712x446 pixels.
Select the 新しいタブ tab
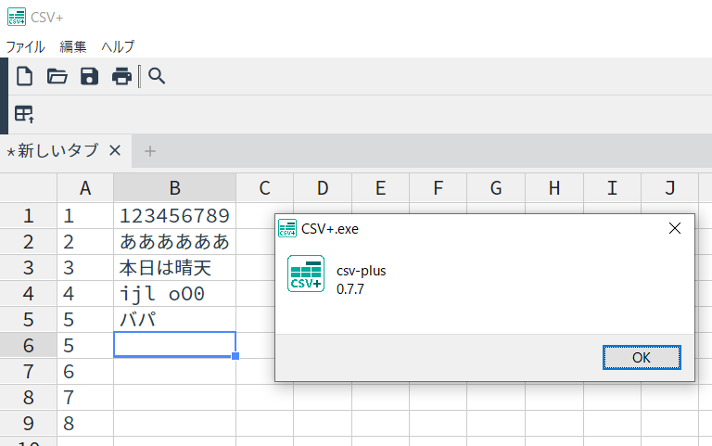(x=57, y=150)
